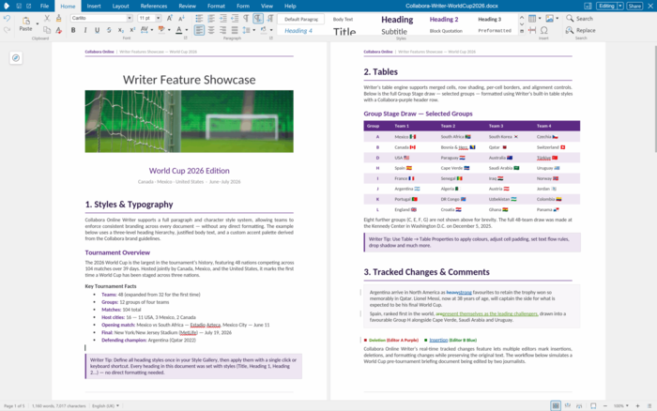
Task: Switch to the View tab
Action: [267, 6]
